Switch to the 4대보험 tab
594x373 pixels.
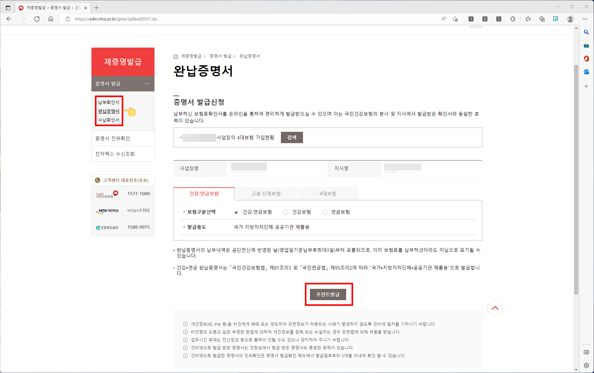[x=328, y=194]
